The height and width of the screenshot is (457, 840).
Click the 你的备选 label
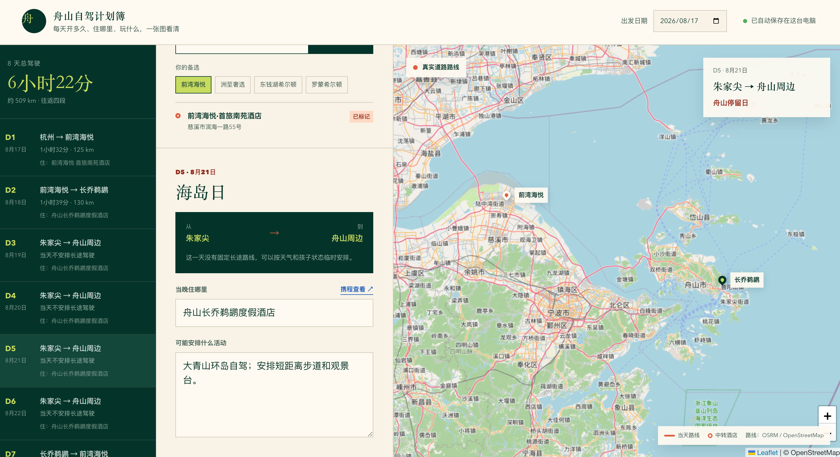click(x=187, y=68)
